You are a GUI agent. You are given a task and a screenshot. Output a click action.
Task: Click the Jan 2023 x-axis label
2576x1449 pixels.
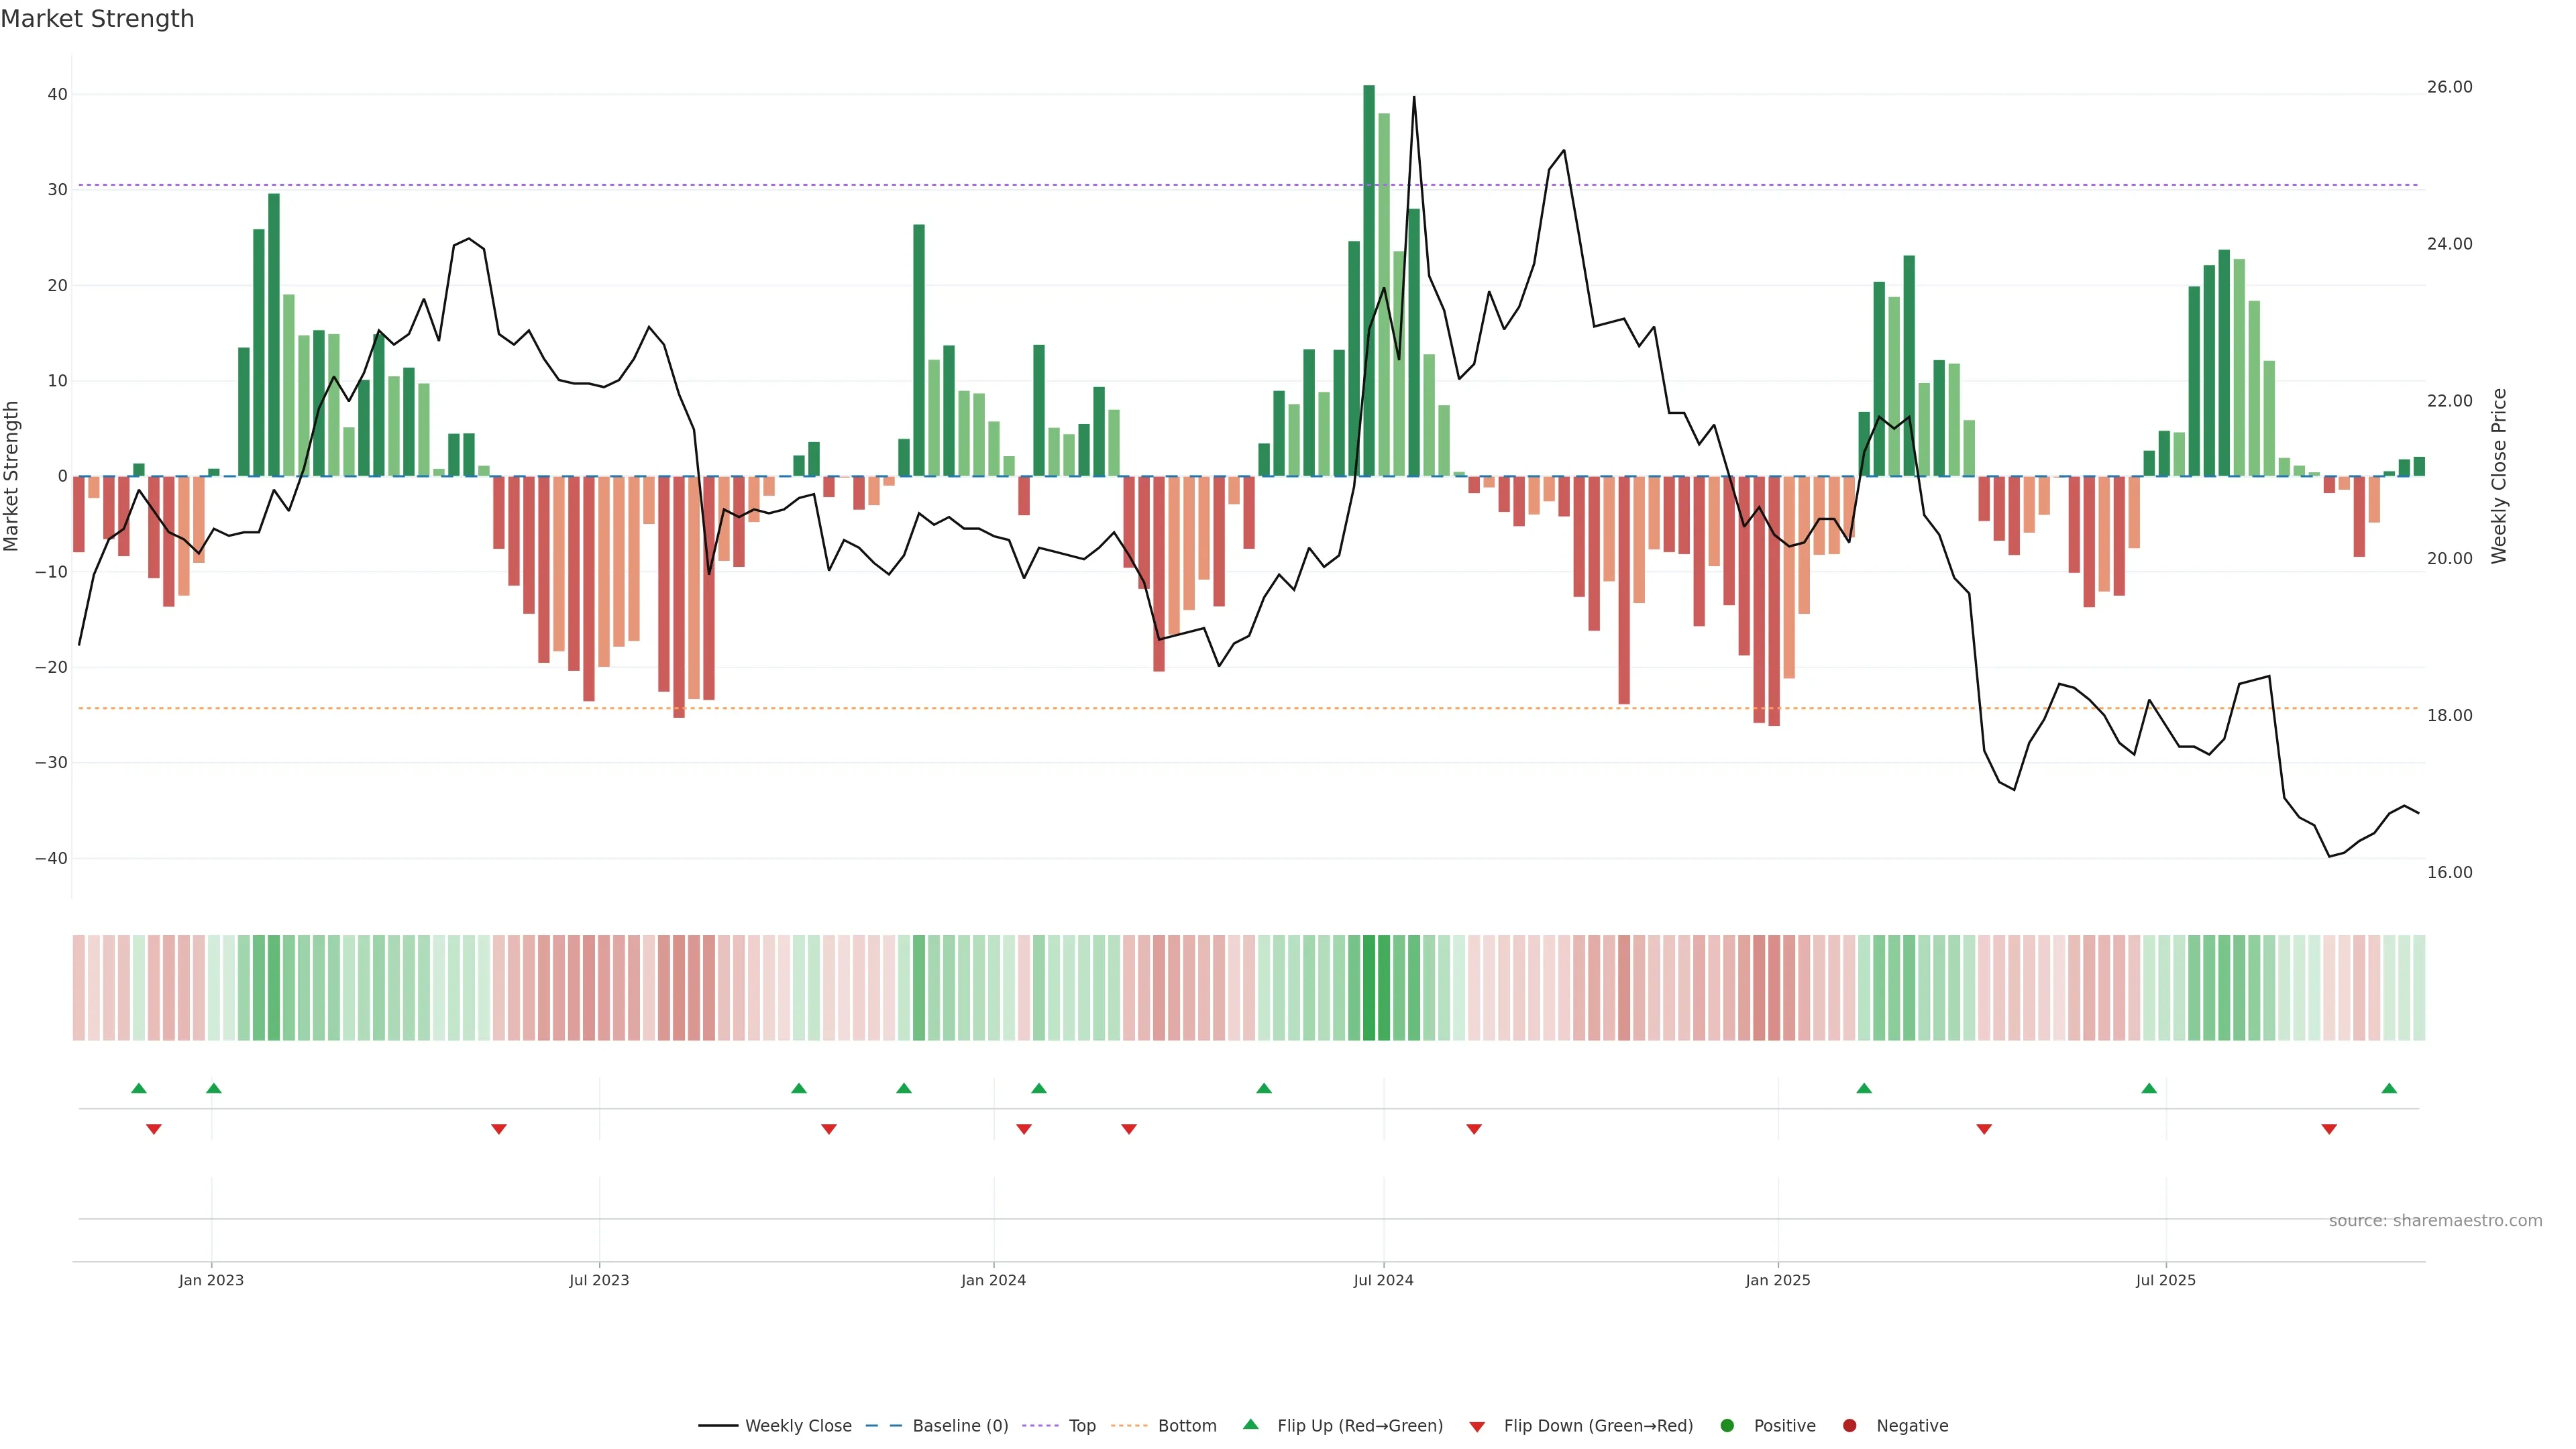coord(211,1280)
